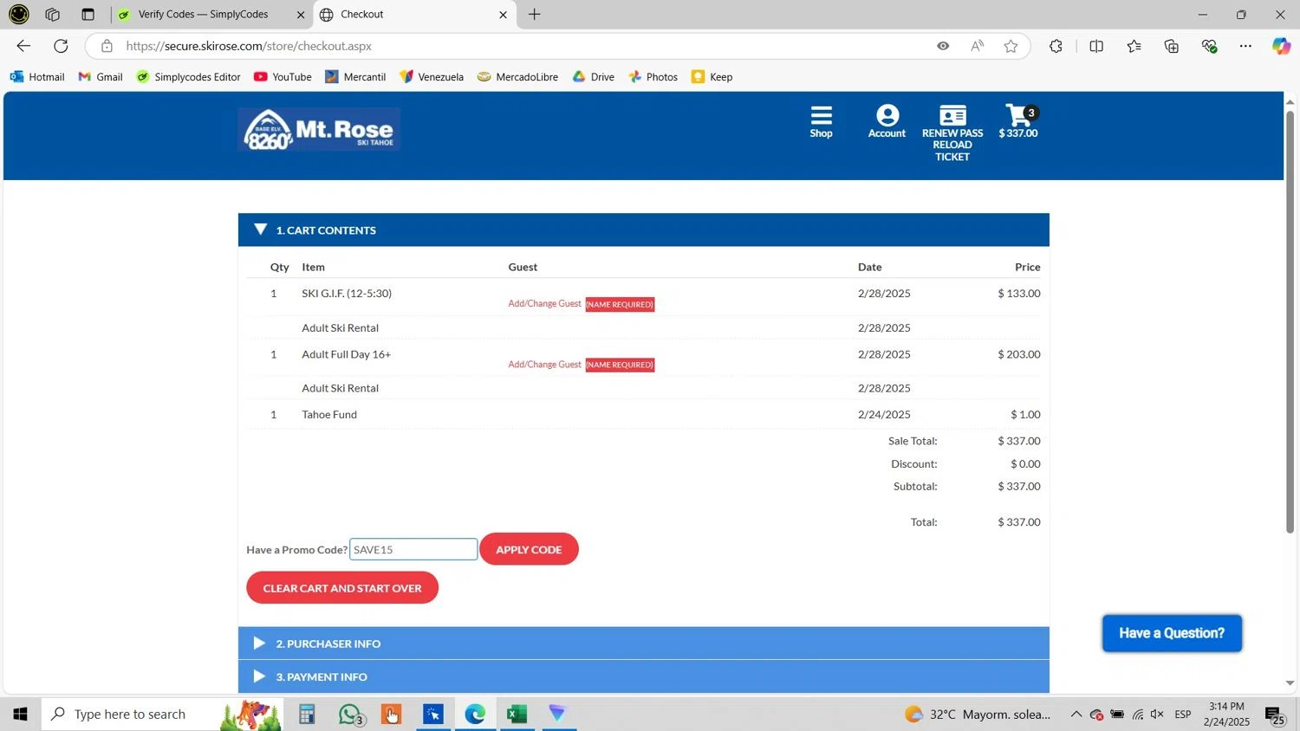Close the Verify Codes tab
This screenshot has width=1300, height=731.
point(301,14)
